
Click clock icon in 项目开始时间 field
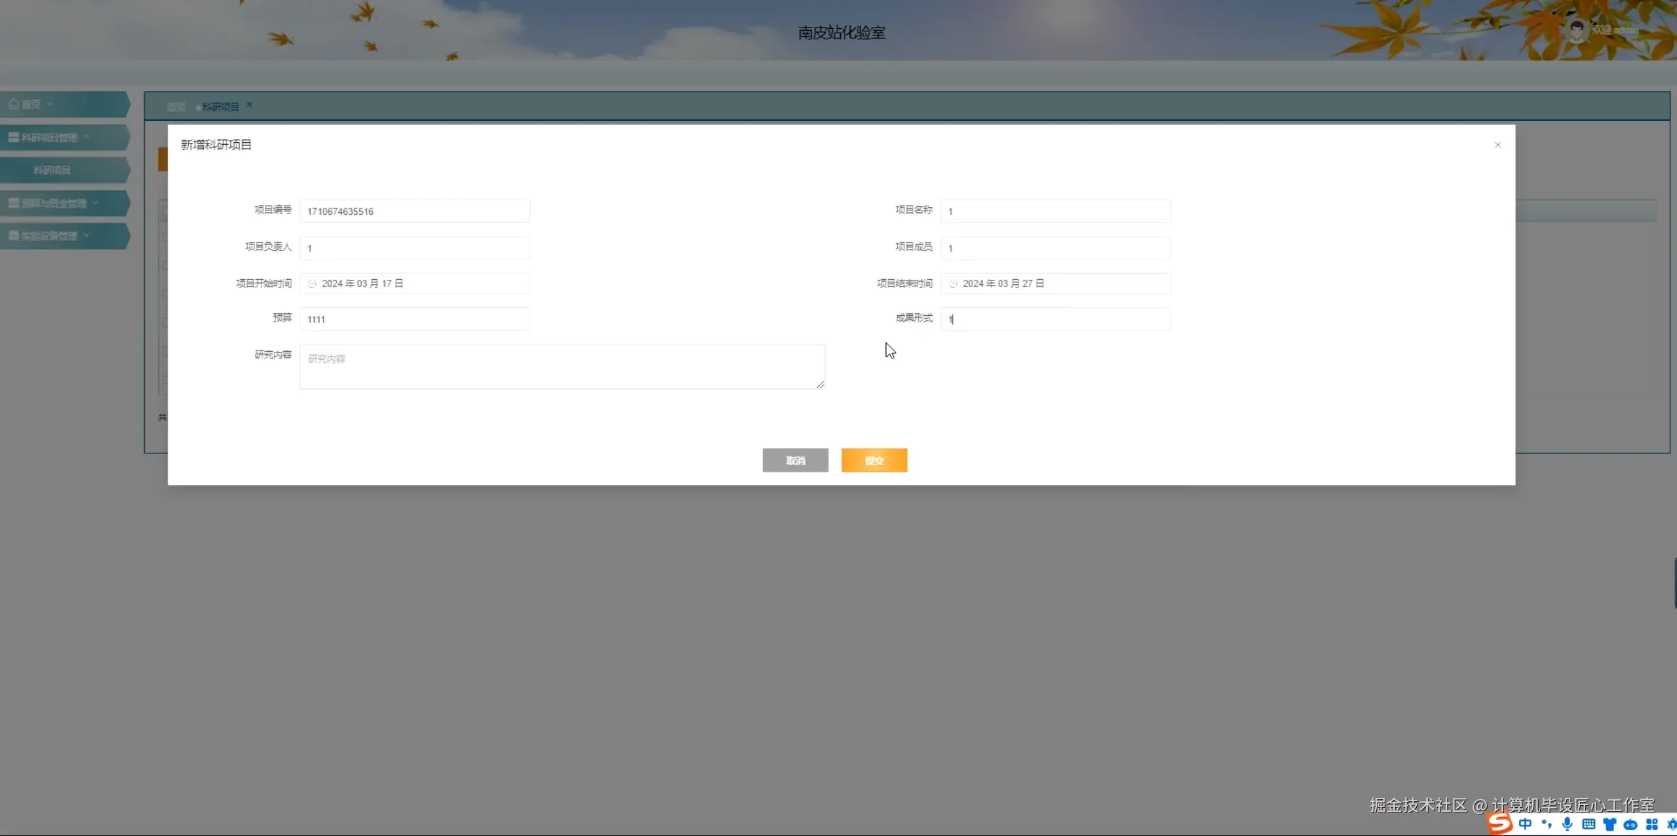click(312, 284)
